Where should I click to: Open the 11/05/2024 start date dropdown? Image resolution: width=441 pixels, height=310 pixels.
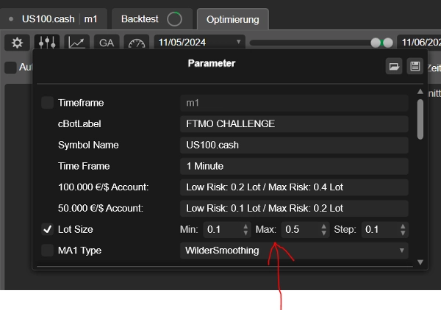[x=200, y=43]
